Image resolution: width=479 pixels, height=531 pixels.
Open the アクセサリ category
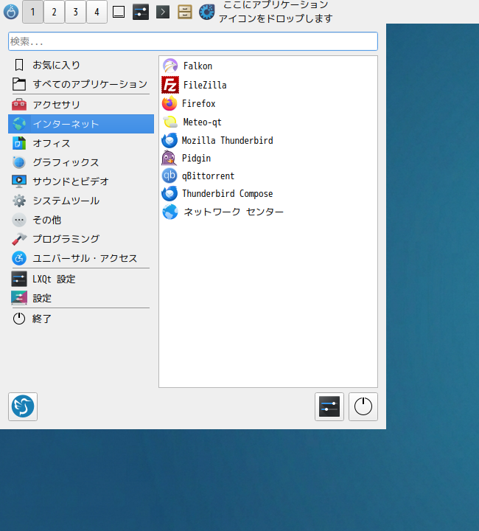(x=81, y=105)
